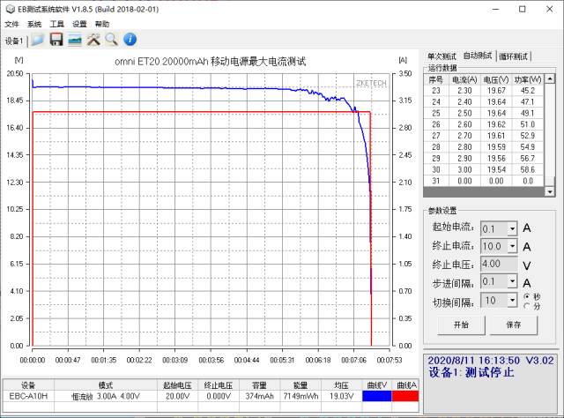564x418 pixels.
Task: Click the 0.000V ending voltage cell
Action: 219,396
